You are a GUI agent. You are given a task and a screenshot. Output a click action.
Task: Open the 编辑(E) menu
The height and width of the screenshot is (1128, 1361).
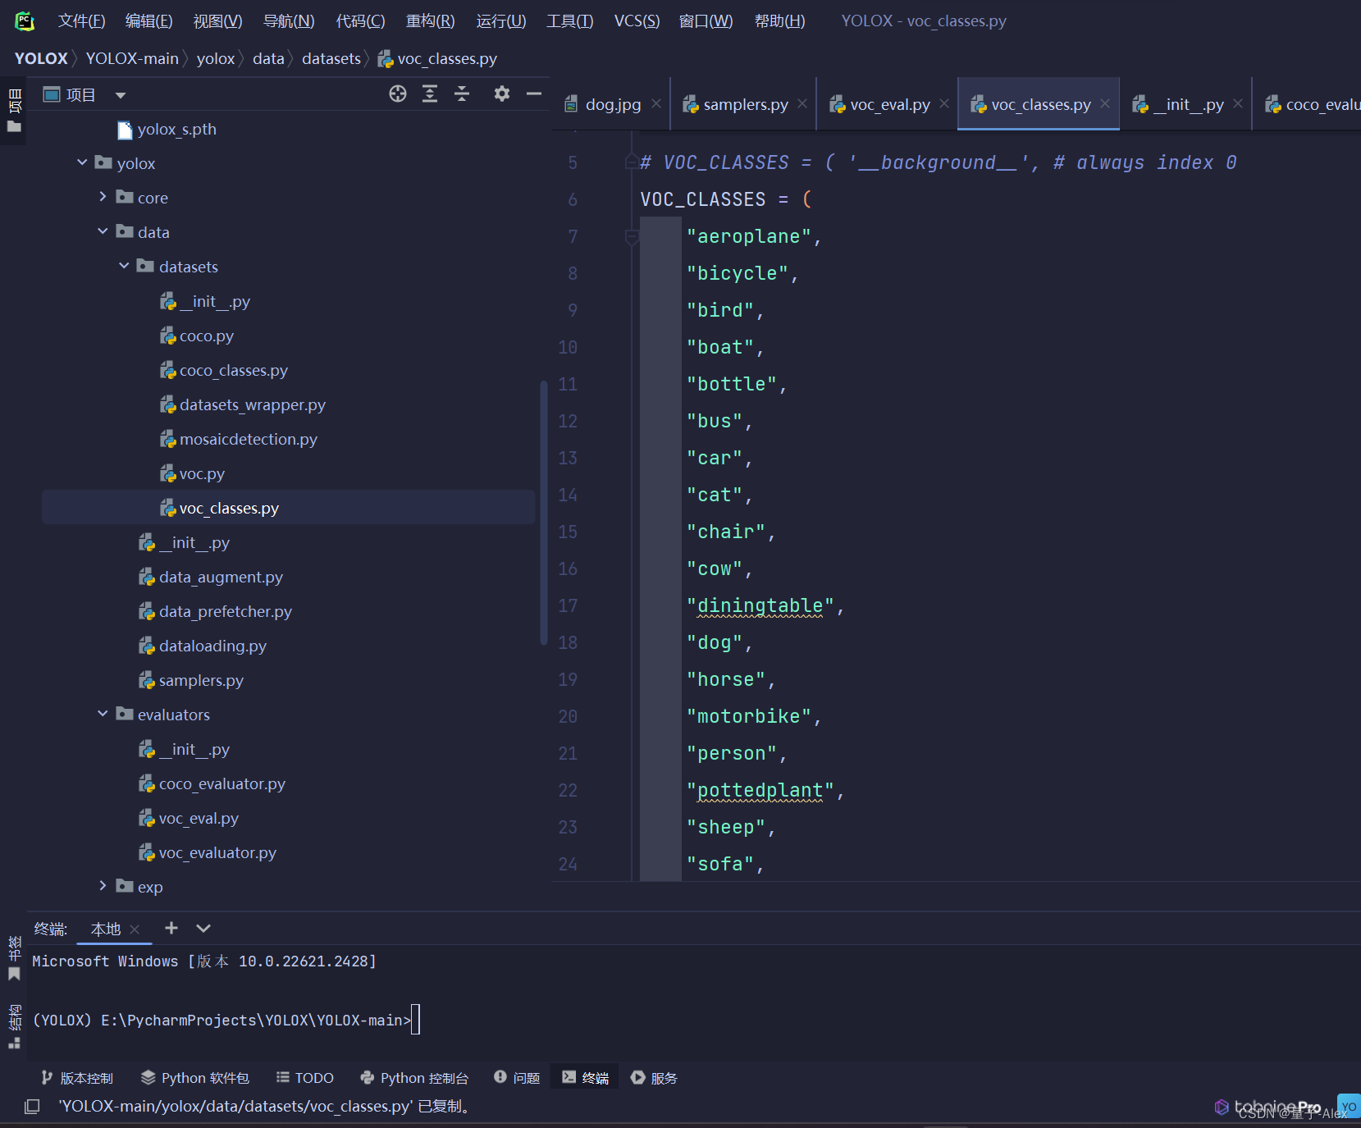[x=148, y=21]
